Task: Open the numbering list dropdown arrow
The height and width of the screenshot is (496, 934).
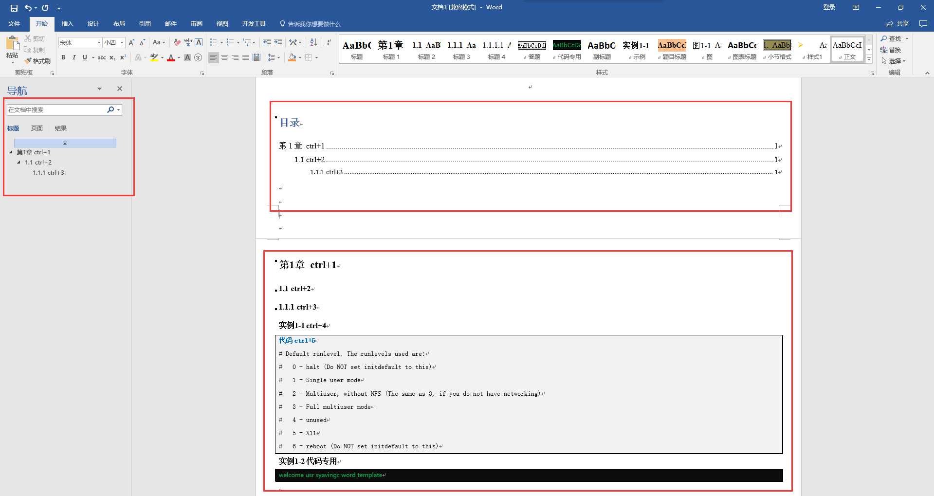Action: (238, 42)
